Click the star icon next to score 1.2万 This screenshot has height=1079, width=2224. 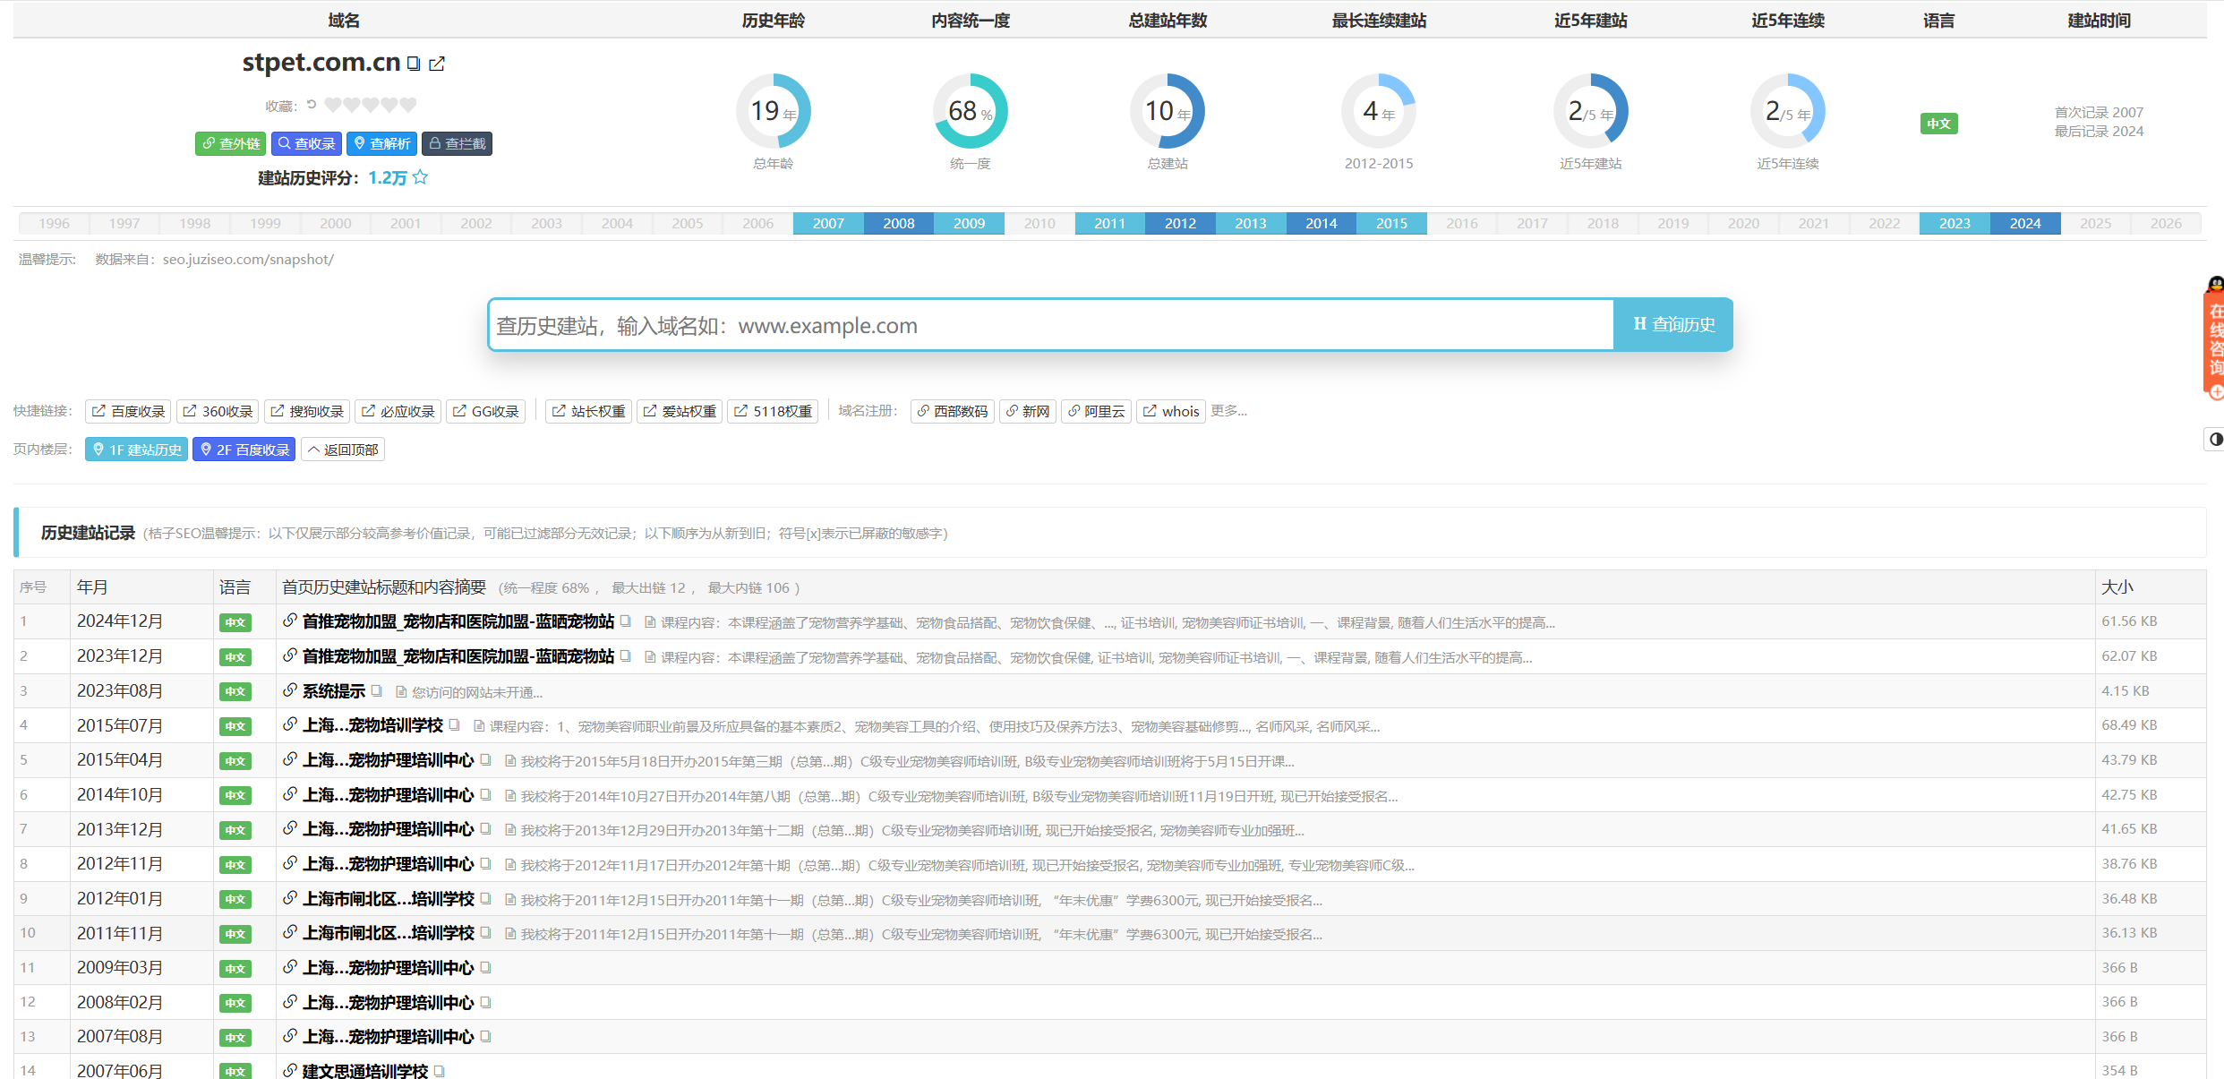point(420,177)
